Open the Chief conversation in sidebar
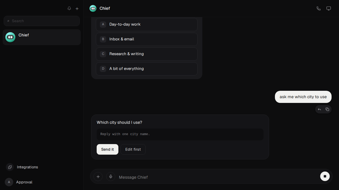This screenshot has width=339, height=190. 42,37
